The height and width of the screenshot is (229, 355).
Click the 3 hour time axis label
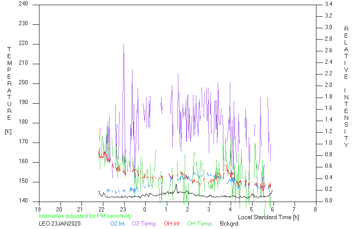tap(209, 210)
